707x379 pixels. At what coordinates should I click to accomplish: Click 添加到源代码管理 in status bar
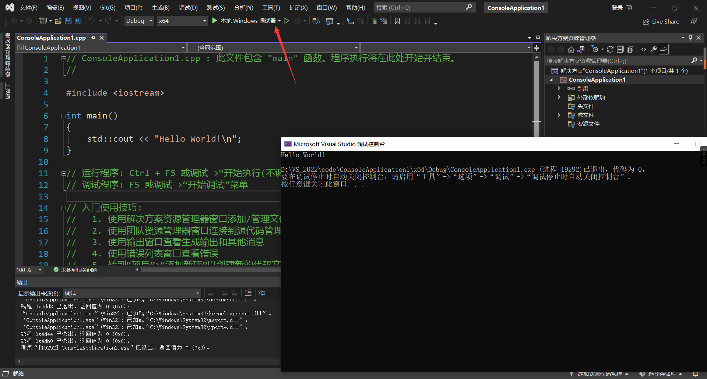pos(599,374)
